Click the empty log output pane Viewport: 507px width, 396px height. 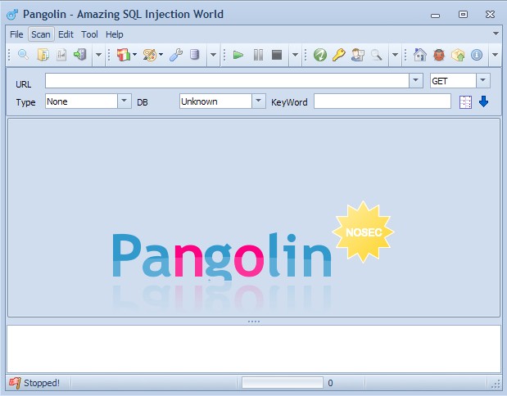pos(254,349)
